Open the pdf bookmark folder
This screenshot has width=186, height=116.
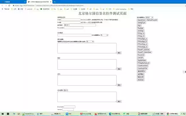click(x=67, y=9)
